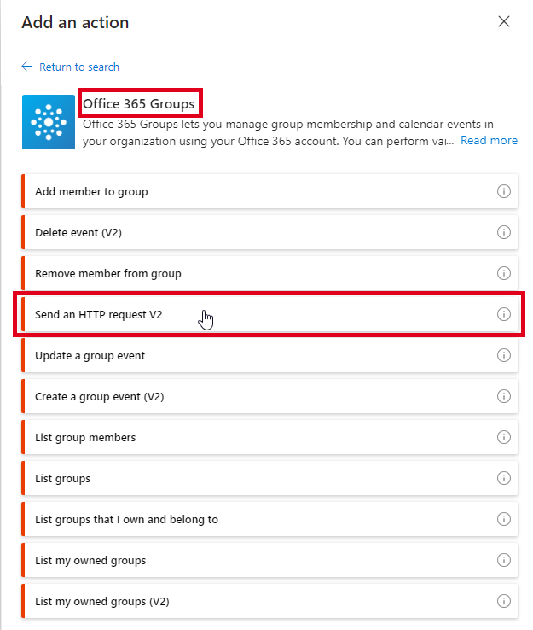Click the Return to search link
This screenshot has height=630, width=533.
pos(79,67)
